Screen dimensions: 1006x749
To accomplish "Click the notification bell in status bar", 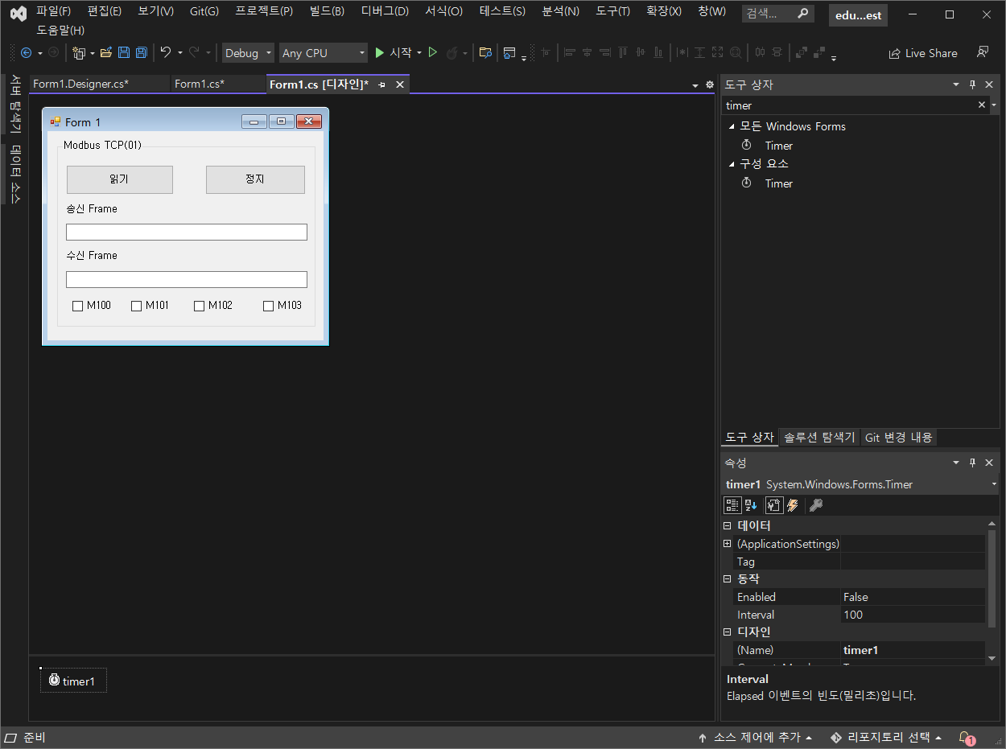I will pyautogui.click(x=965, y=738).
